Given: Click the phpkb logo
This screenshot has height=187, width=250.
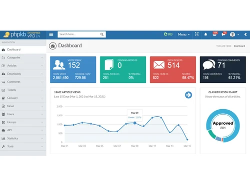Looking at the screenshot, I should pos(22,34).
